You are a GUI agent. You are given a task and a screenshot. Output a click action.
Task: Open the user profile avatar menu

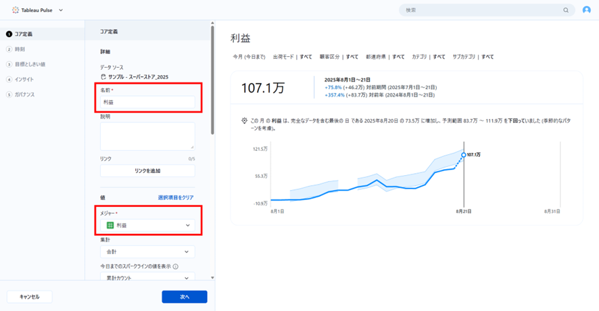click(586, 10)
